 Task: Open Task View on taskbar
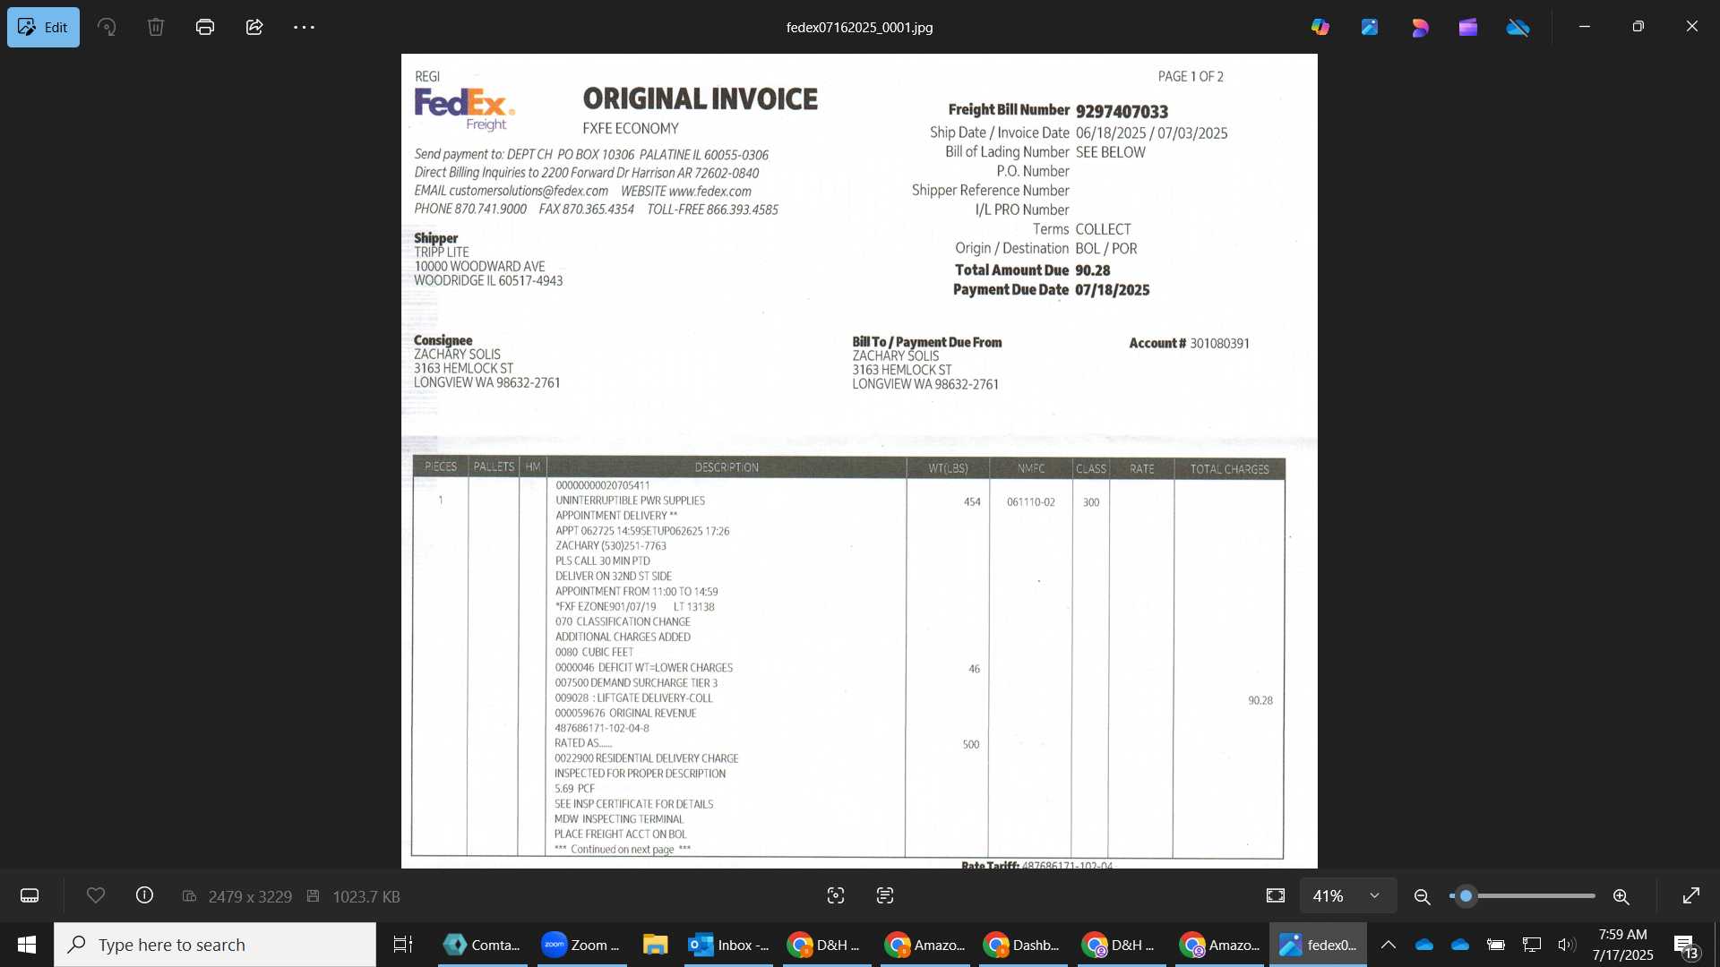tap(403, 945)
